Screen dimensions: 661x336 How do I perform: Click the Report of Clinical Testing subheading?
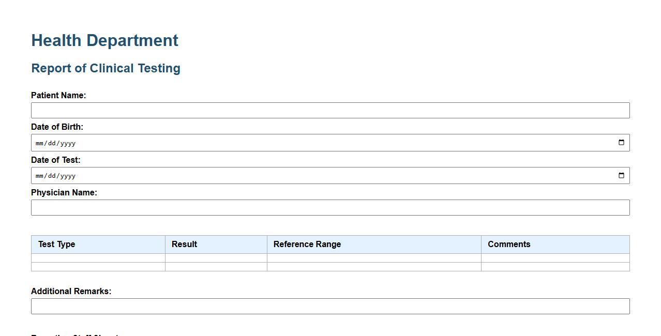(x=106, y=68)
